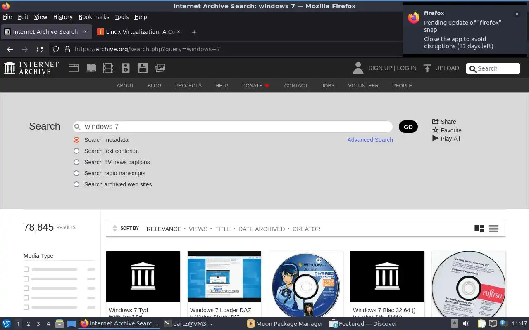Go back with browser back arrow
This screenshot has width=529, height=330.
click(10, 49)
